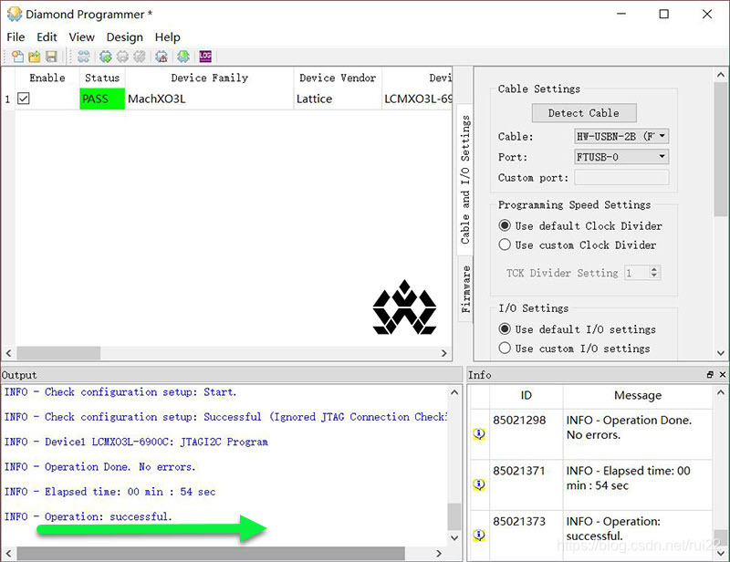Select the Lattice device vendor cell
This screenshot has height=562, width=730.
tap(338, 99)
